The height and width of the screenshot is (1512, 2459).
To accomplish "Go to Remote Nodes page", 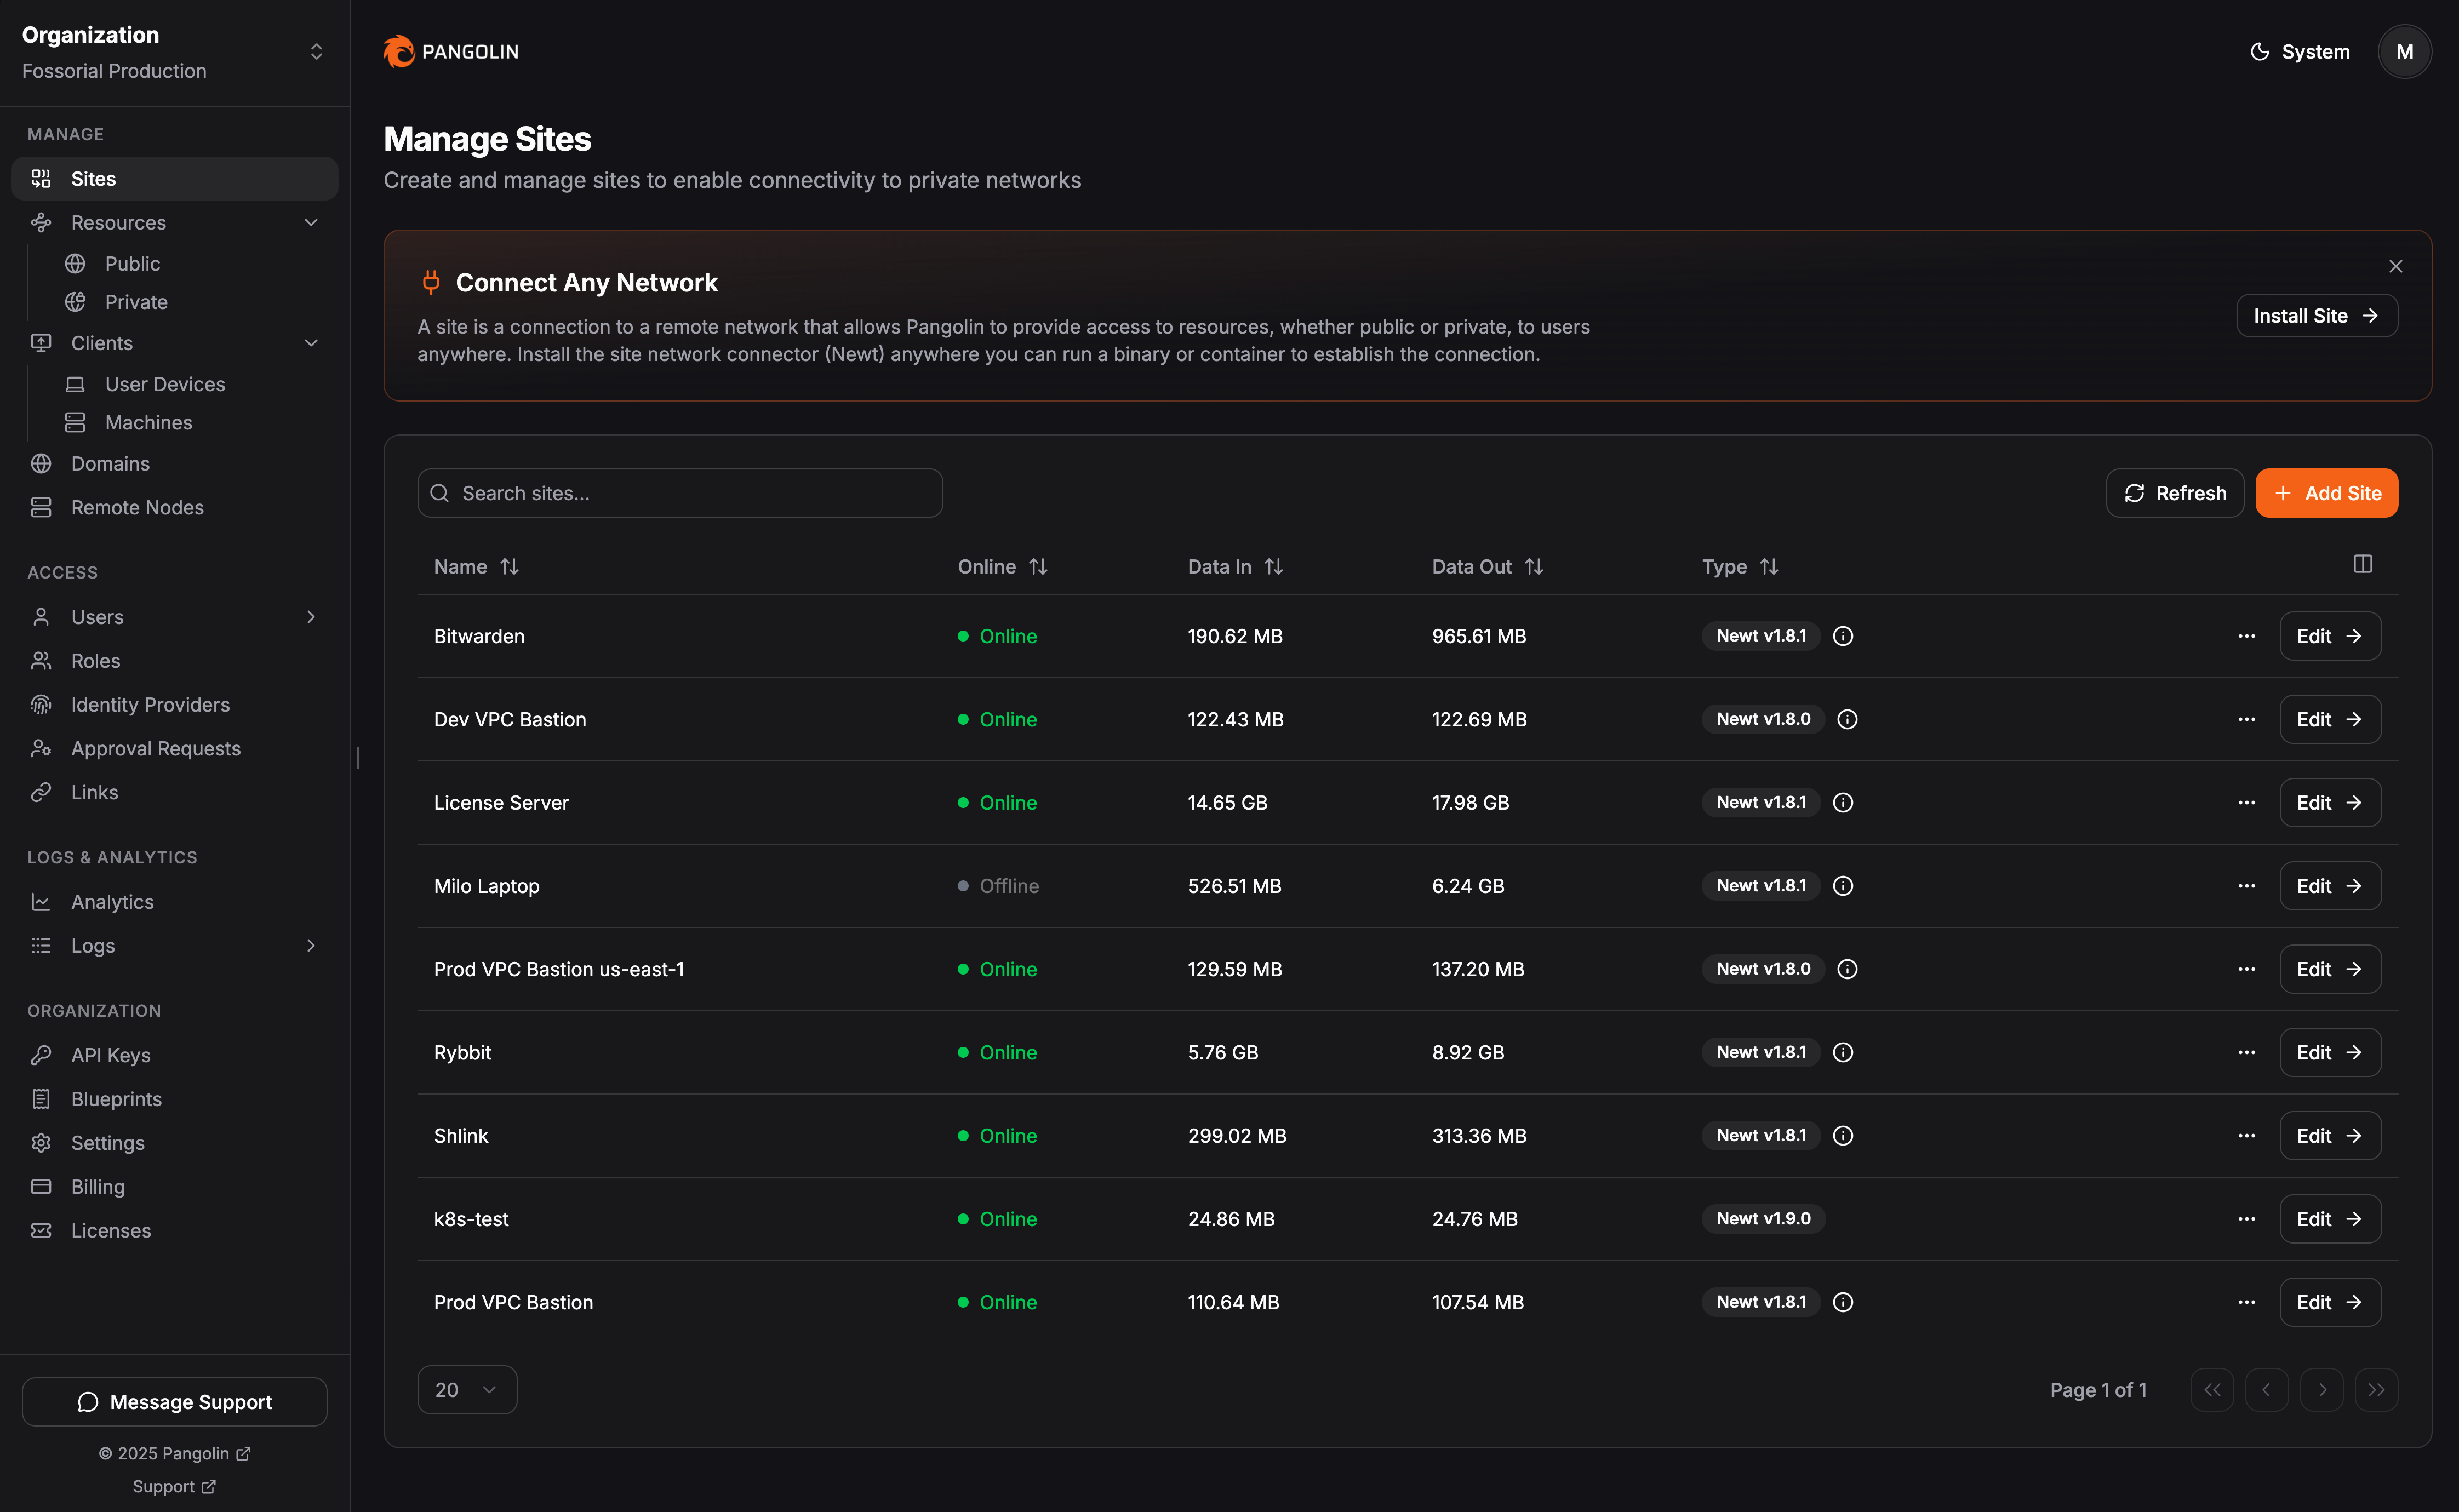I will 137,508.
